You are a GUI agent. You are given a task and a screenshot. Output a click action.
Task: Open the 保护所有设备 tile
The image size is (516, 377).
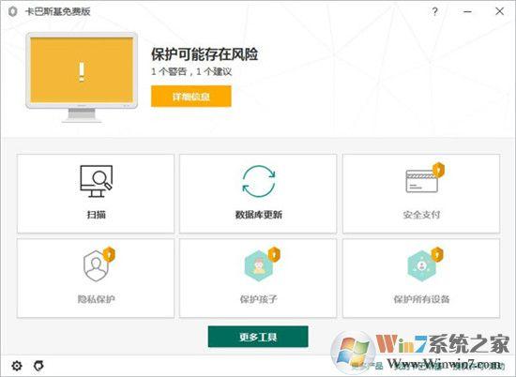pos(421,279)
